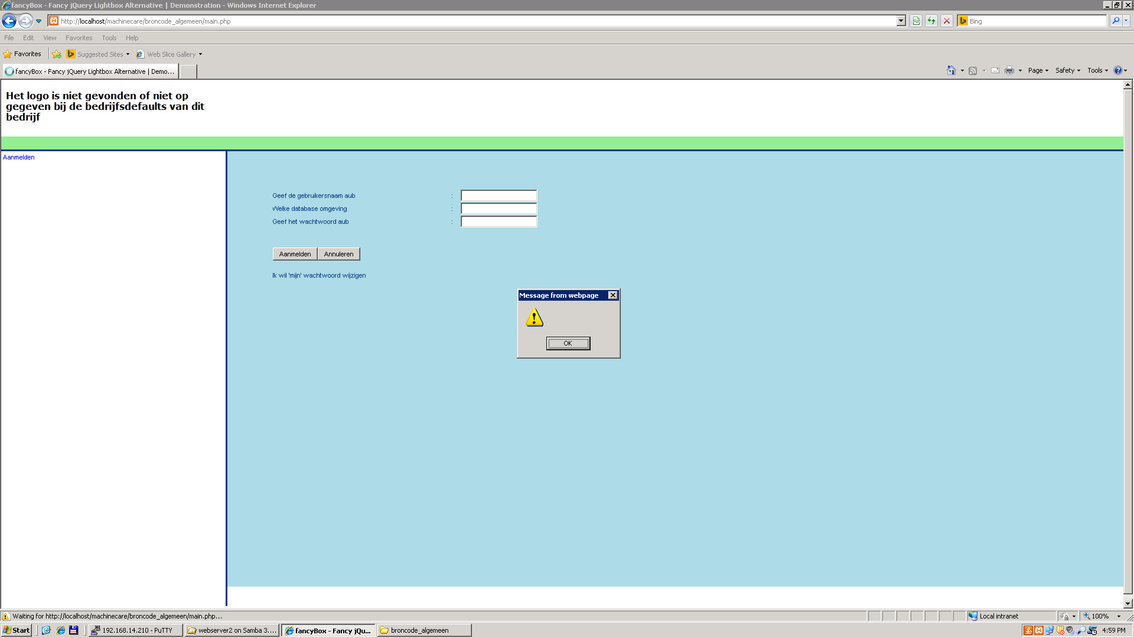Open Web Slice Gallery link
This screenshot has height=638, width=1134.
click(169, 54)
